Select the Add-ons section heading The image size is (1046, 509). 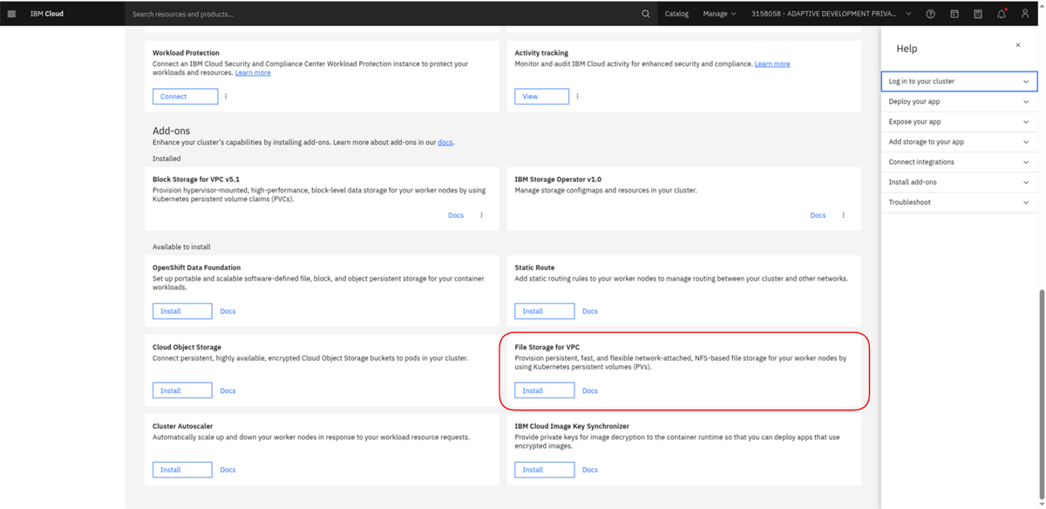171,131
